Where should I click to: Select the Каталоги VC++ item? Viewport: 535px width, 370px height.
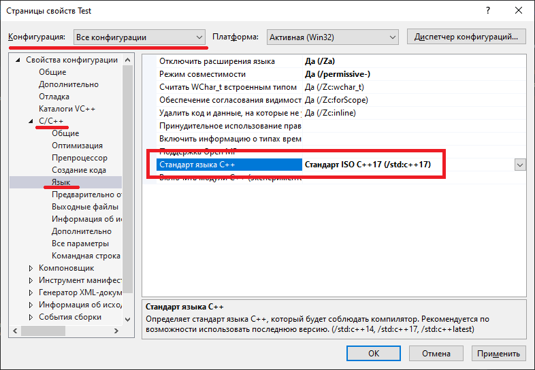point(67,109)
